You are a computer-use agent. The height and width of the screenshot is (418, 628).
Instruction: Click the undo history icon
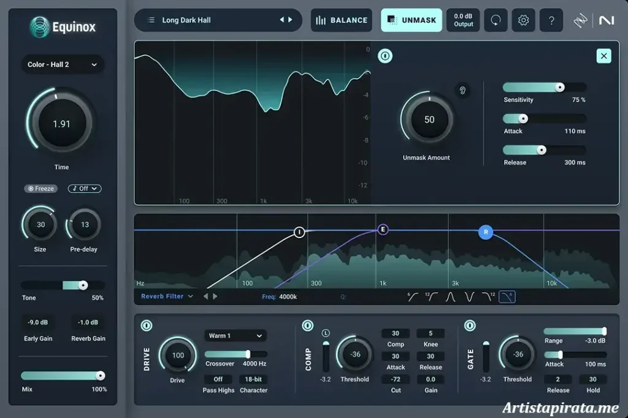(x=496, y=20)
